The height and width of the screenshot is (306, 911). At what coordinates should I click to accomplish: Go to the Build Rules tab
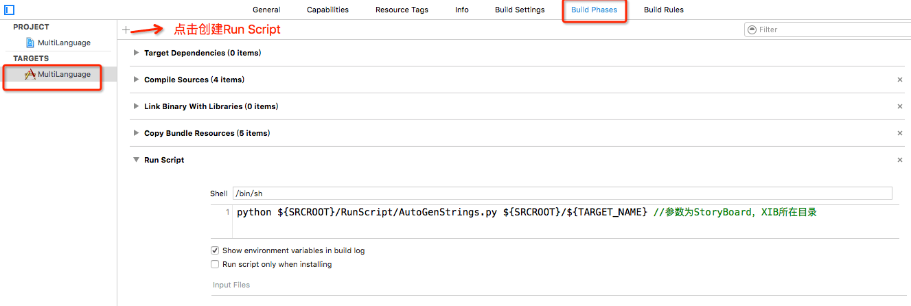(663, 10)
